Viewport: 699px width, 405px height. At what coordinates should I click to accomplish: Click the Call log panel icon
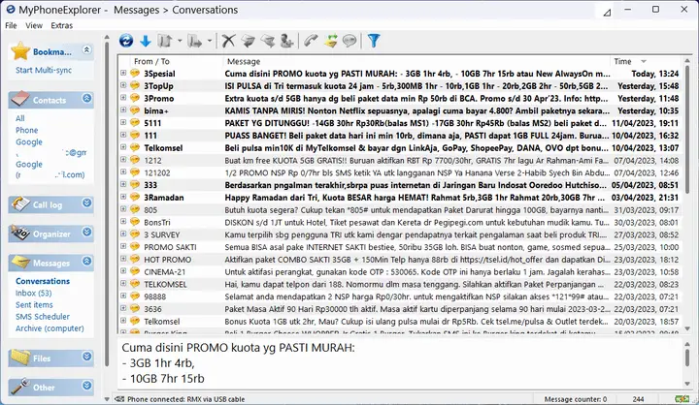(20, 204)
